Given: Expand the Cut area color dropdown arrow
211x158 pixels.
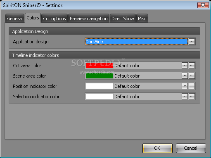Looking at the screenshot, I should [185, 66].
